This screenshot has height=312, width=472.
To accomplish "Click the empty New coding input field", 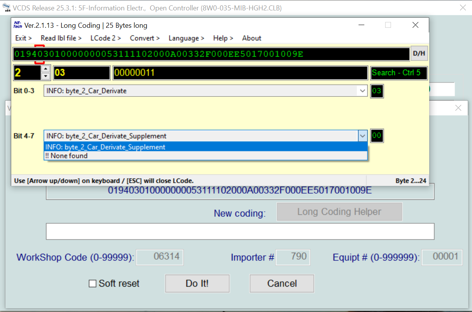I will coord(240,231).
